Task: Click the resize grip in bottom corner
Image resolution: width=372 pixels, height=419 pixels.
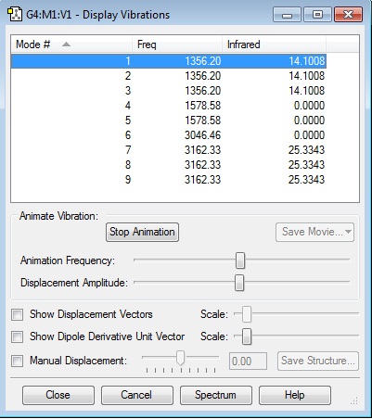Action: pos(353,401)
